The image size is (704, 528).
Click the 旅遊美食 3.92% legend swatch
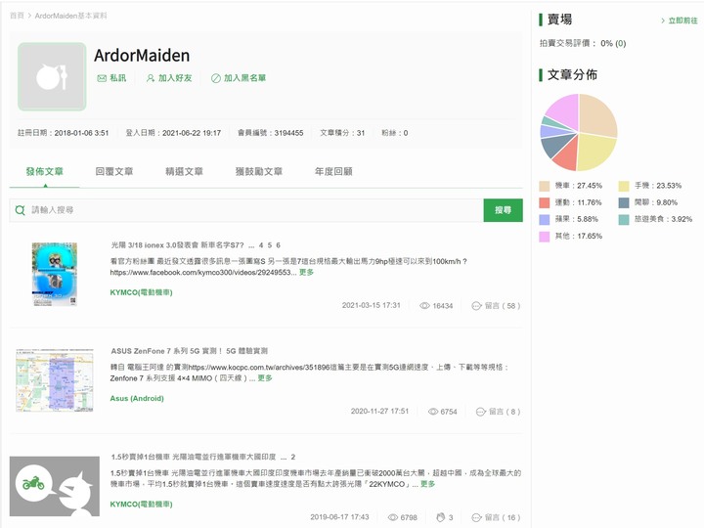(x=624, y=220)
